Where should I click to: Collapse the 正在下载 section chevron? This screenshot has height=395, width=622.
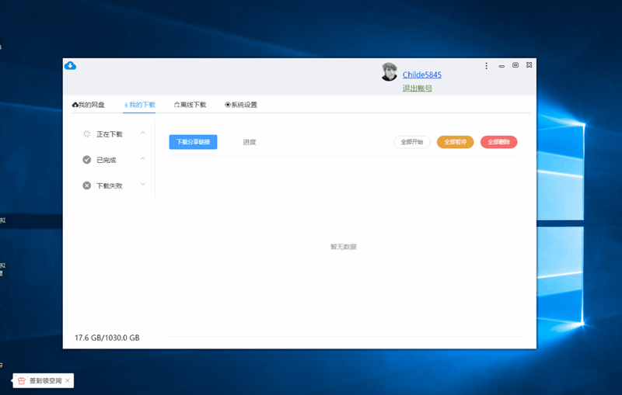coord(143,133)
